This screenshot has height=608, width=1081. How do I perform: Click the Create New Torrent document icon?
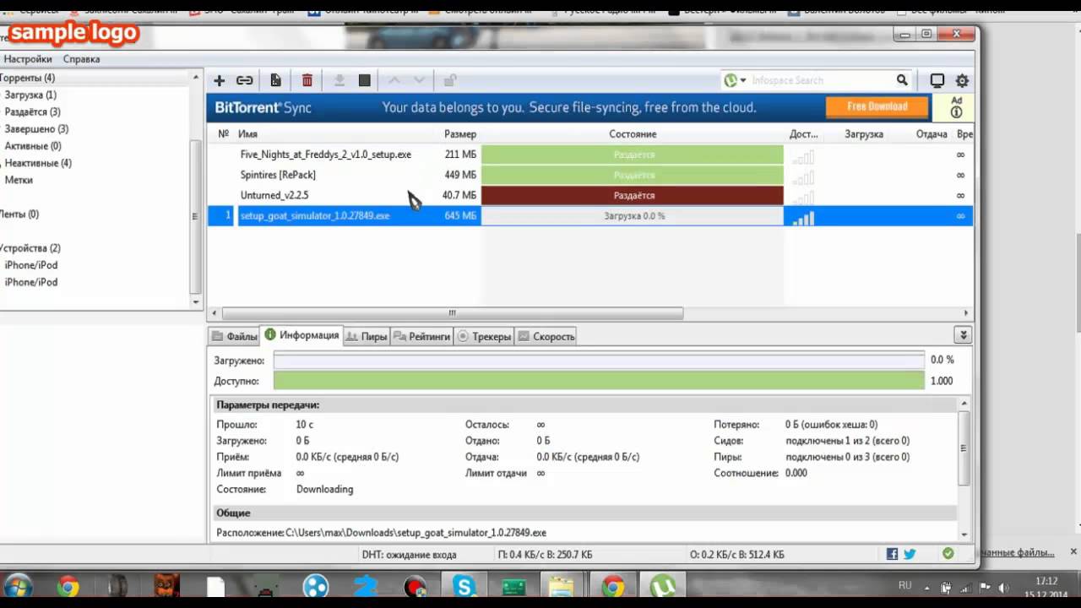pyautogui.click(x=275, y=80)
